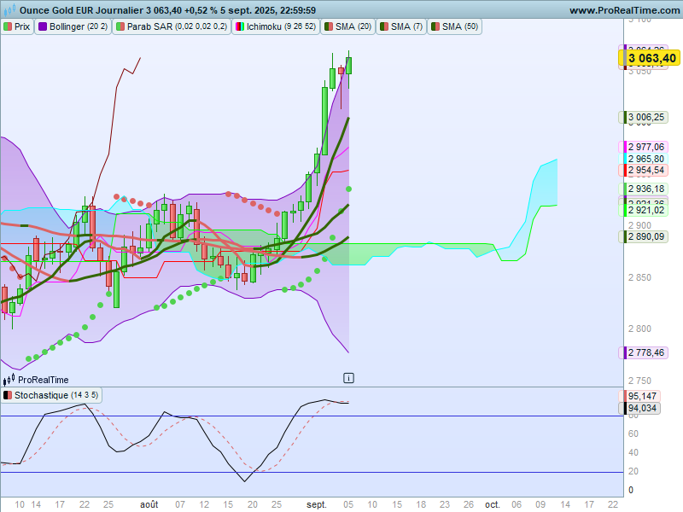Open the Prix settings label
Screen dimensions: 683x512
(22, 26)
